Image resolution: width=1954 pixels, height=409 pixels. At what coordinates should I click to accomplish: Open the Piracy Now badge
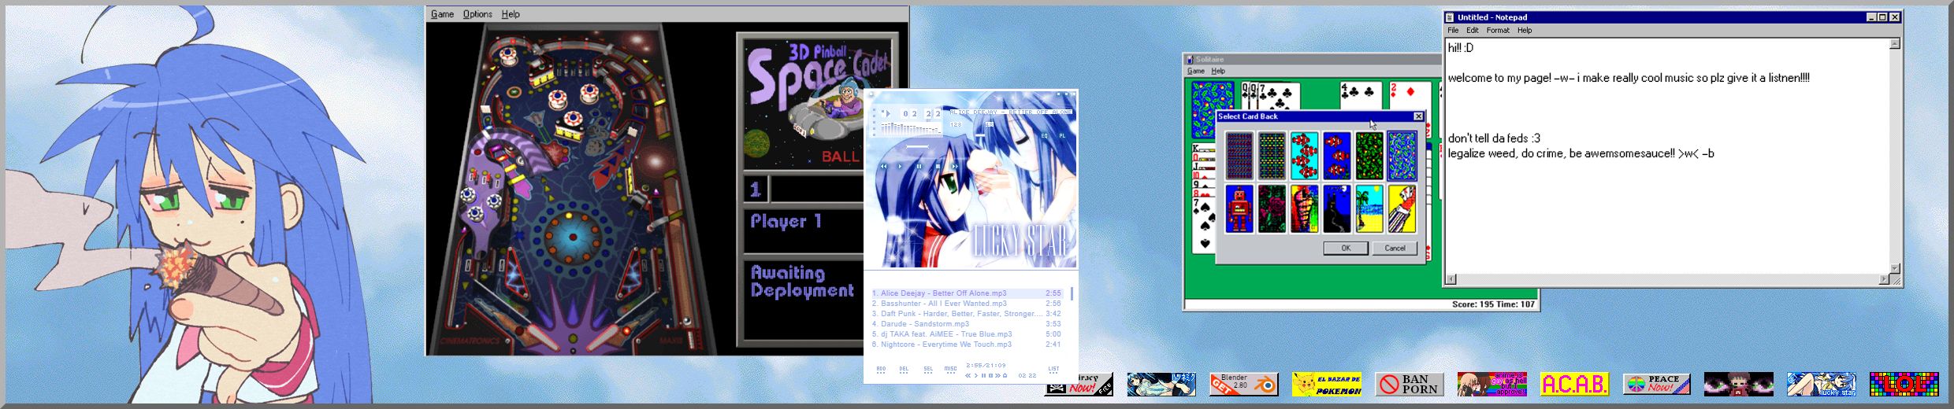[1079, 384]
